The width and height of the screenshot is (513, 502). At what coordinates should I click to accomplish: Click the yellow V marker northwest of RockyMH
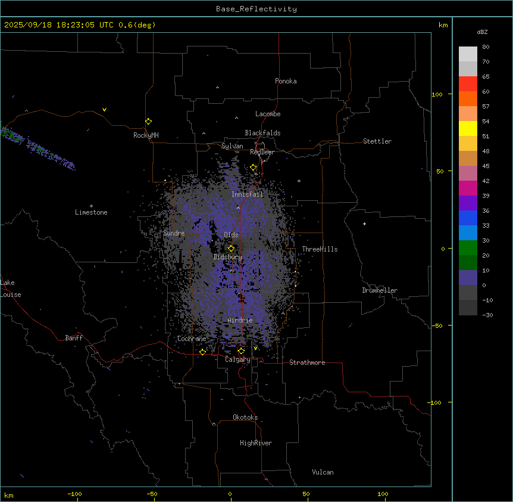click(x=104, y=110)
